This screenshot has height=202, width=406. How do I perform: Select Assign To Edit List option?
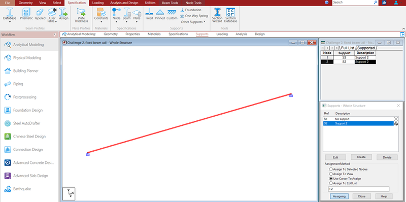(343, 183)
